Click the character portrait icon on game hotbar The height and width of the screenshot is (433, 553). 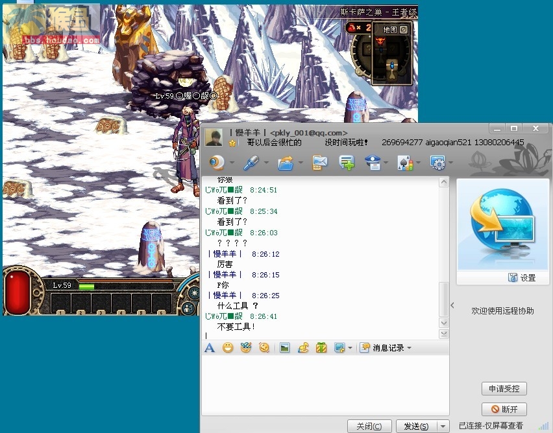coord(188,309)
